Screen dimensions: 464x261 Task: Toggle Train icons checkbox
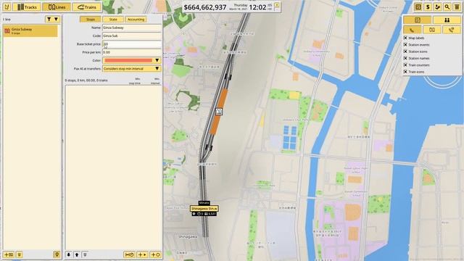[x=405, y=72]
